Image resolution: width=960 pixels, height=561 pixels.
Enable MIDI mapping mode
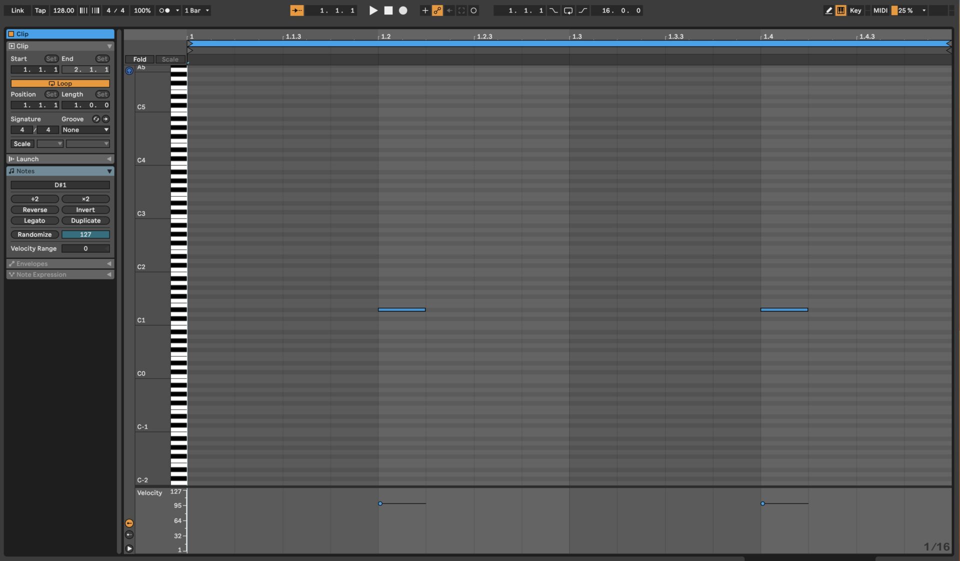(880, 10)
